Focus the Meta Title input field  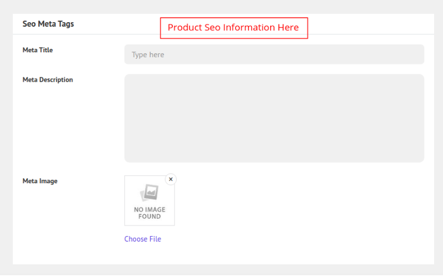tap(274, 54)
